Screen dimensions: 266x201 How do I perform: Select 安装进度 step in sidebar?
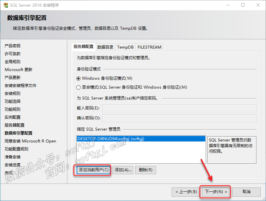pyautogui.click(x=13, y=165)
